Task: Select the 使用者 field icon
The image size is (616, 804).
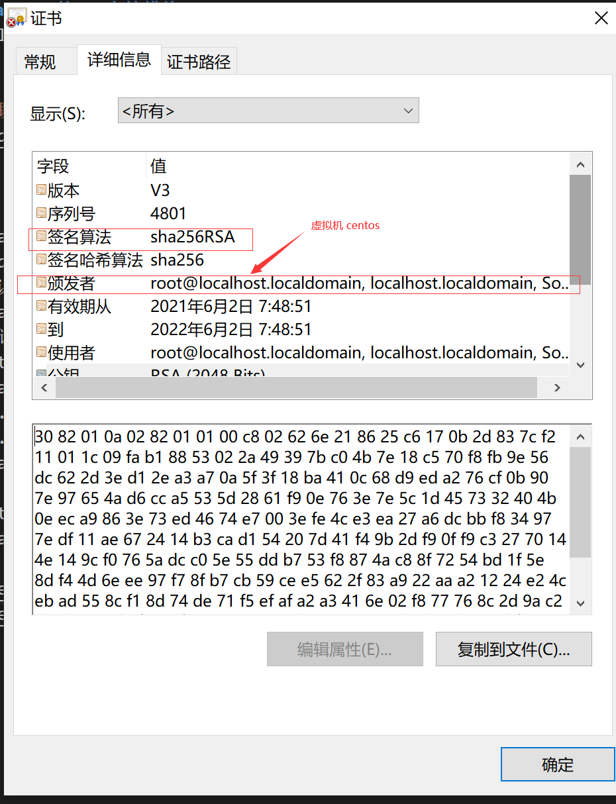Action: (41, 353)
